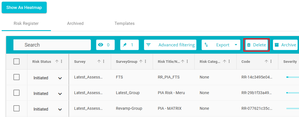Open SurveyGroup column three-dot menu
The width and height of the screenshot is (299, 117).
pos(145,61)
